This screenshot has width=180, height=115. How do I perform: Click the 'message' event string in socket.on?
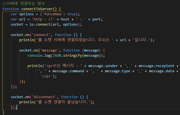(50, 50)
